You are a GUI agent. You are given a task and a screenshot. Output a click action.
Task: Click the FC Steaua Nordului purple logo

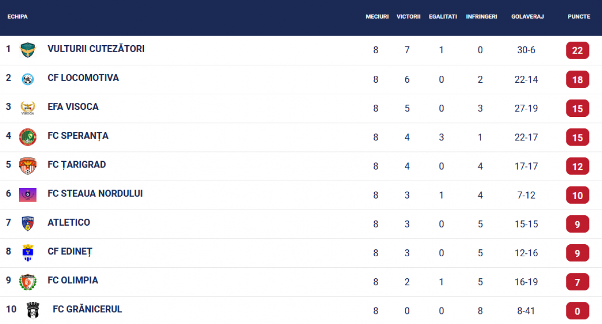point(28,195)
